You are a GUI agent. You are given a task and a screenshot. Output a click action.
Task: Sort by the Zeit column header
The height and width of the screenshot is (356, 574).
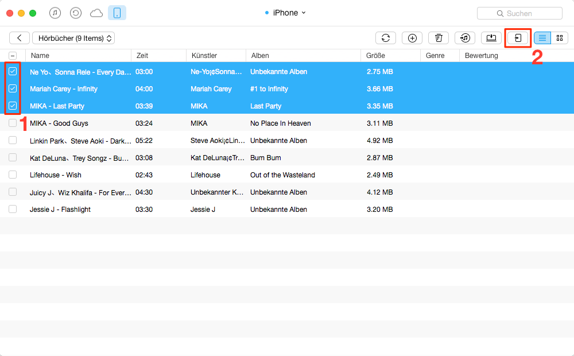159,56
